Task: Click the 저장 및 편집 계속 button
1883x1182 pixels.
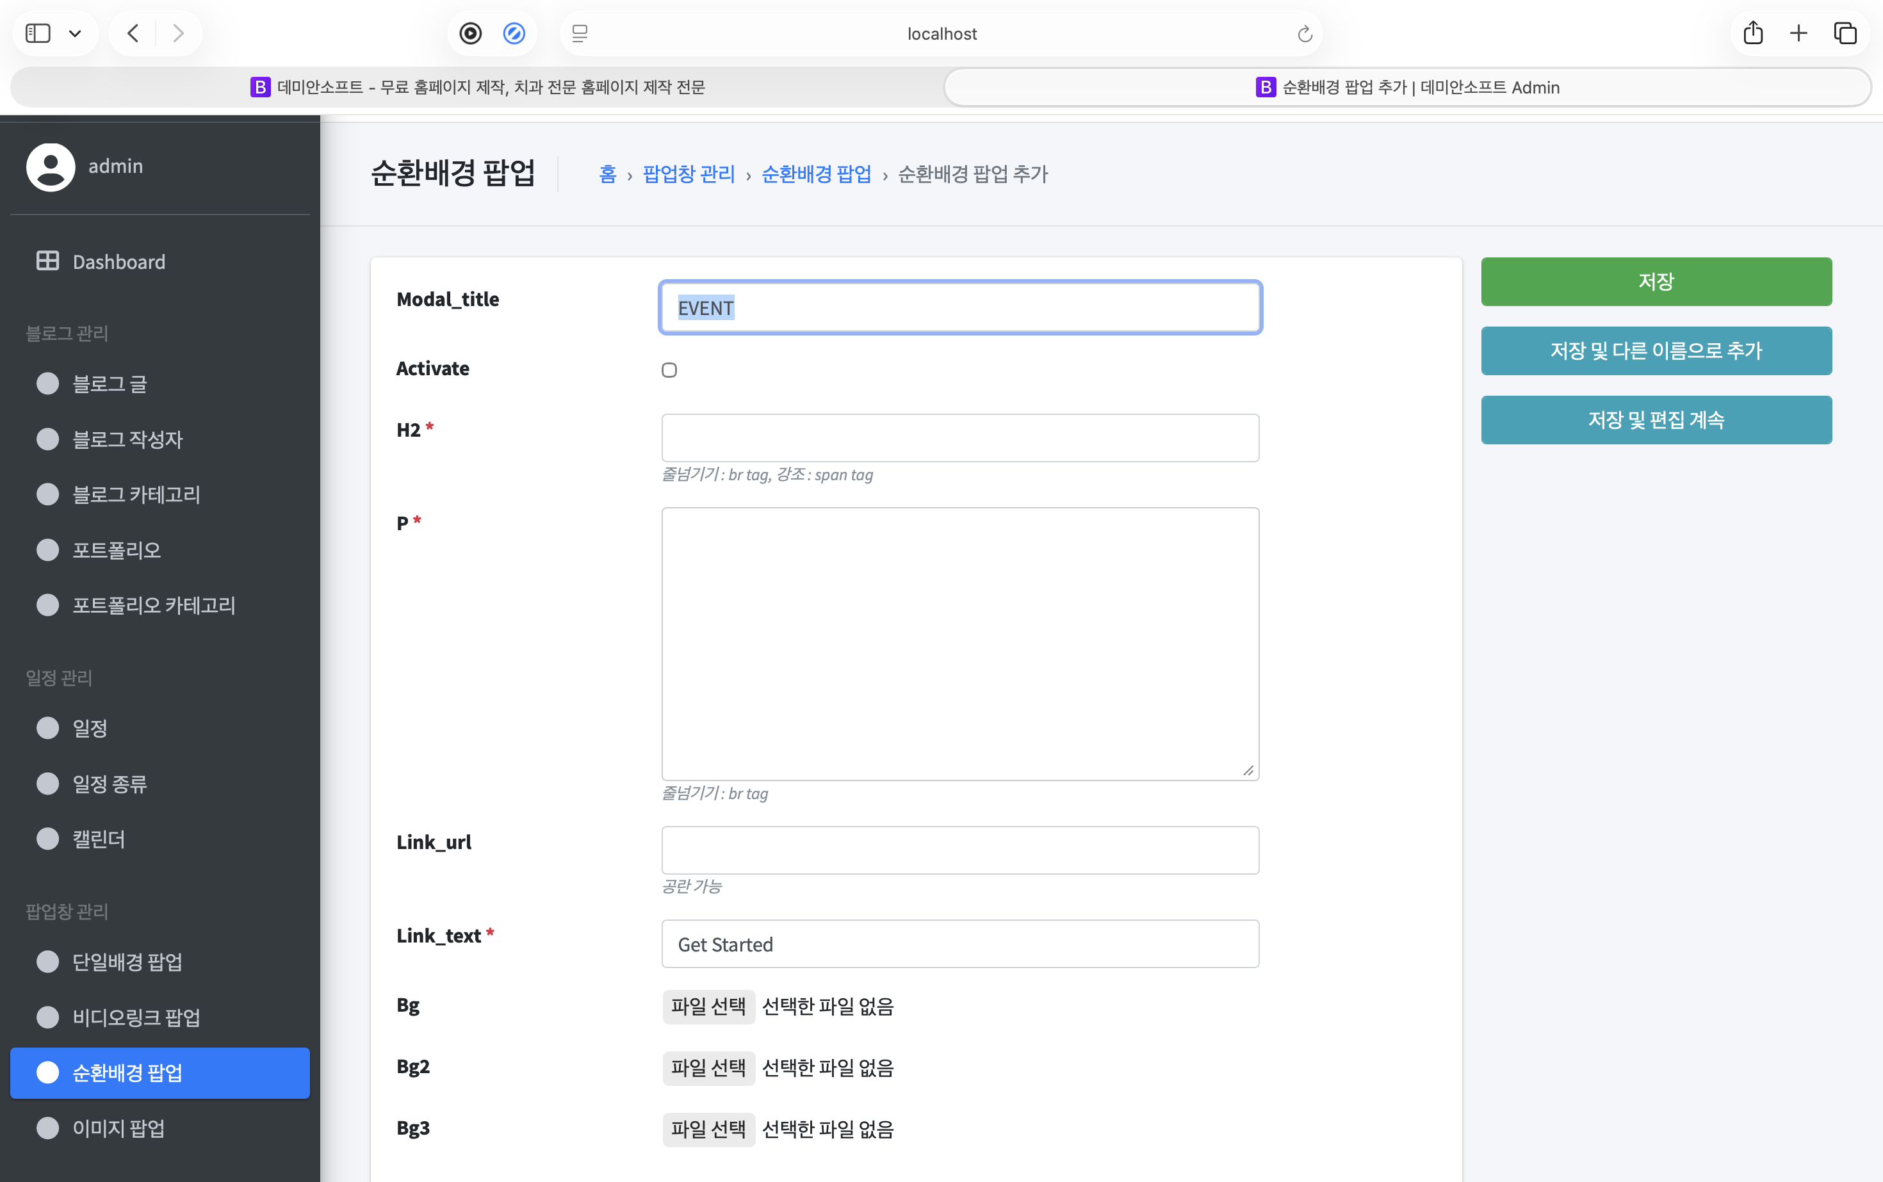Action: tap(1656, 420)
